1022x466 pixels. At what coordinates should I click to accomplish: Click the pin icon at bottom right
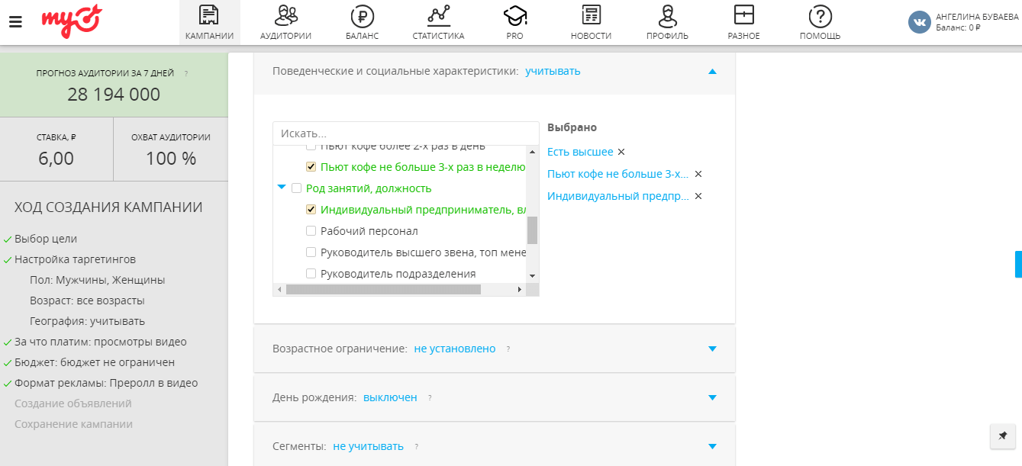pyautogui.click(x=1002, y=436)
